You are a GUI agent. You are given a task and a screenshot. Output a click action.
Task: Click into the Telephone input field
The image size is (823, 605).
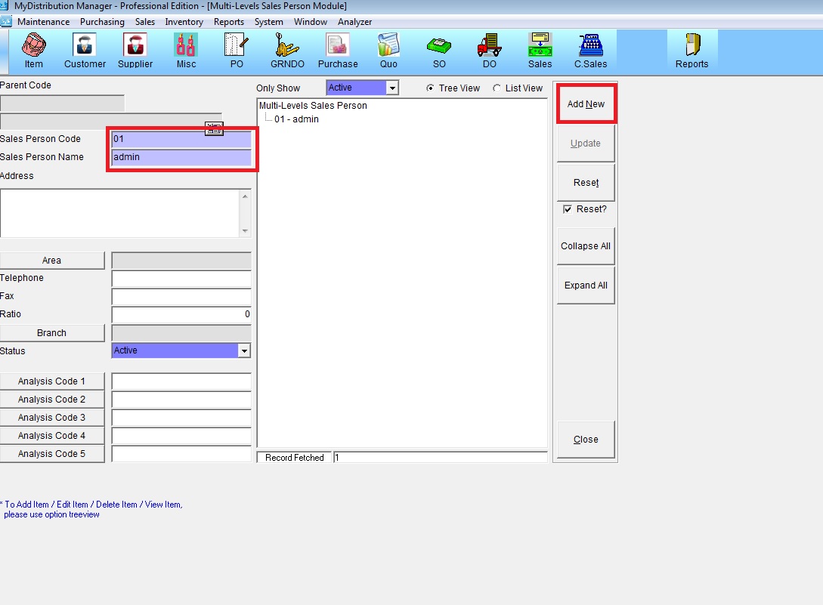tap(181, 279)
